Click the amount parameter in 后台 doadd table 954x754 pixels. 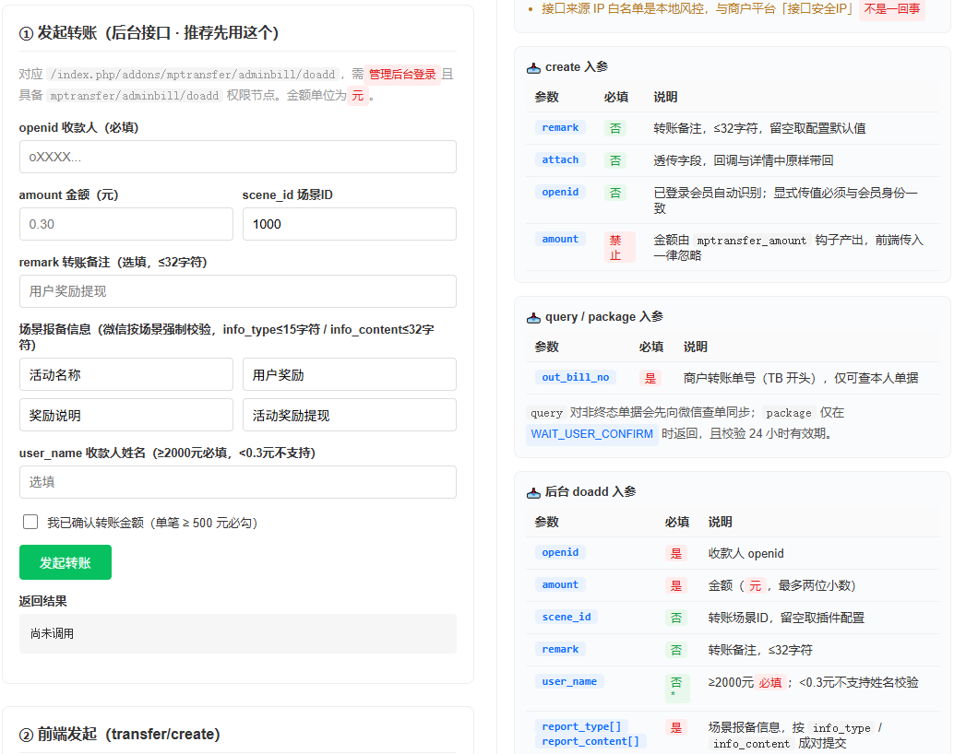point(560,585)
